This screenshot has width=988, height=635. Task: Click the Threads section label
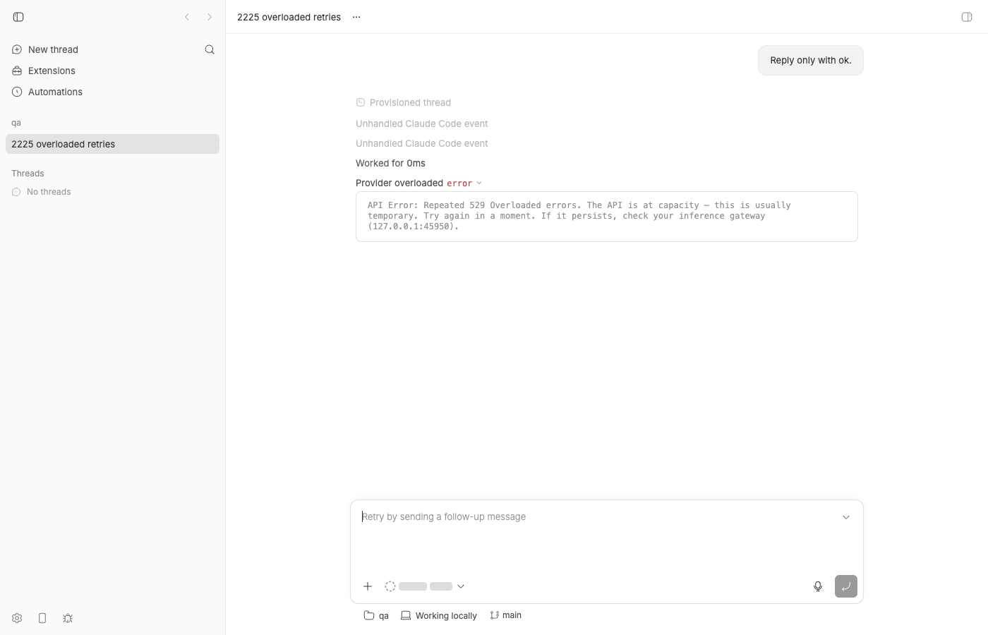pos(28,174)
